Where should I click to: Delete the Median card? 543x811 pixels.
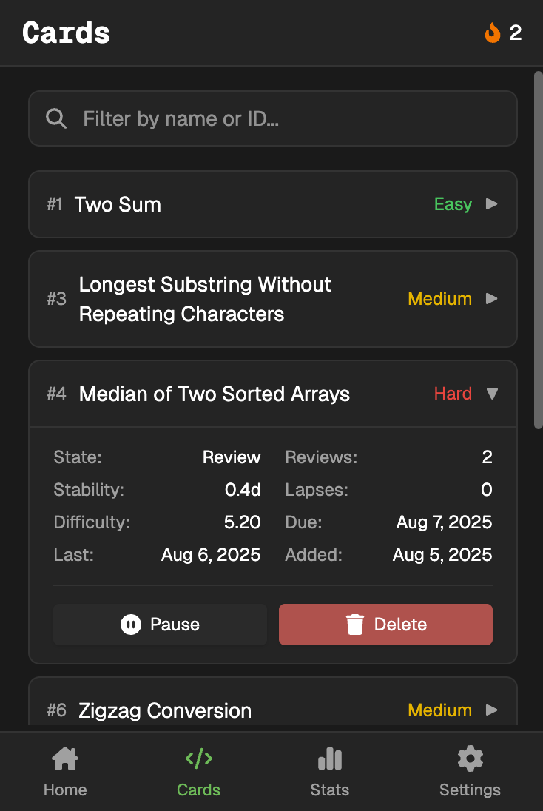(x=385, y=625)
